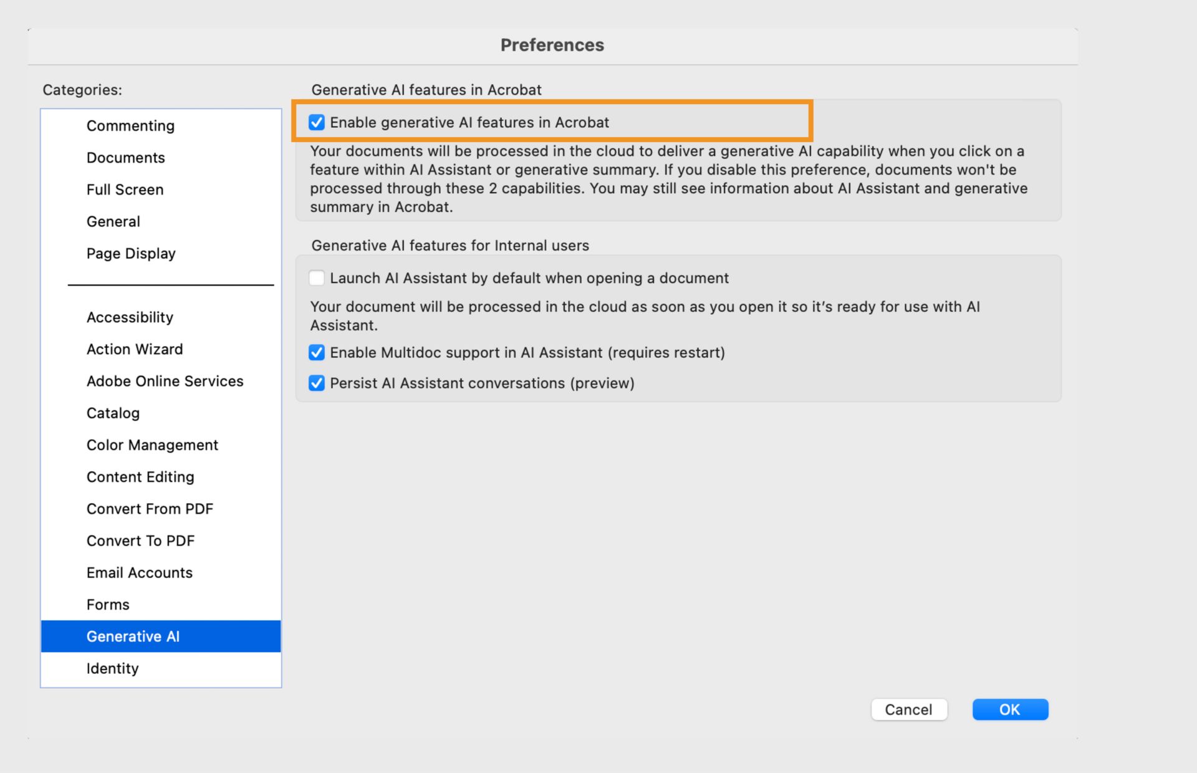Screen dimensions: 1197x773
Task: Select General preferences category
Action: [113, 221]
